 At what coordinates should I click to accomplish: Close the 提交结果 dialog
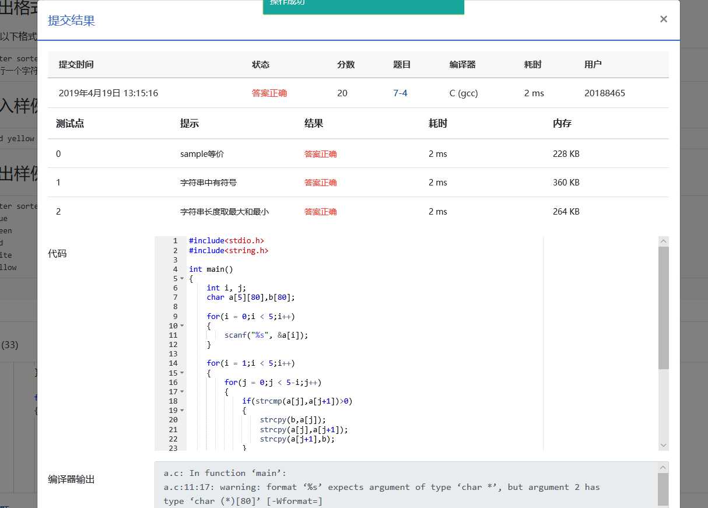click(663, 19)
